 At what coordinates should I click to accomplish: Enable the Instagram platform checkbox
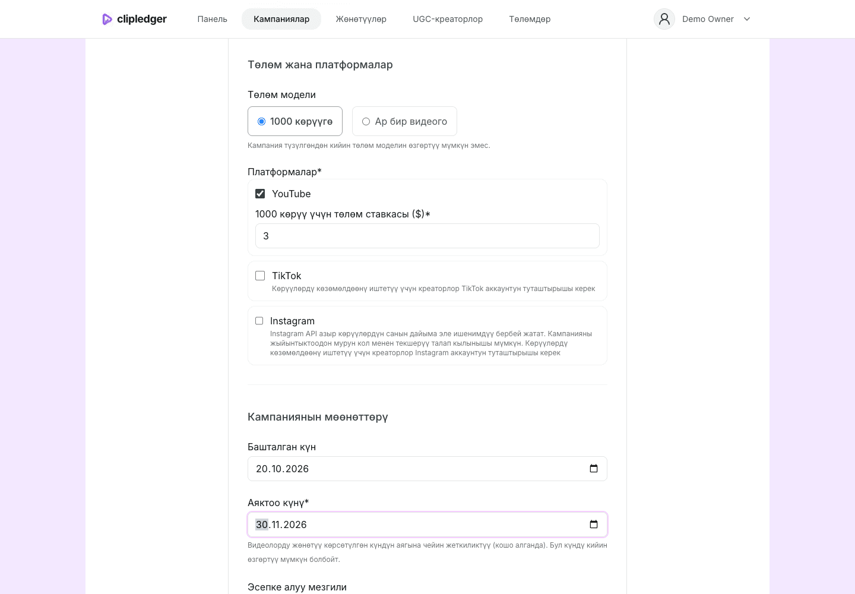pos(259,321)
